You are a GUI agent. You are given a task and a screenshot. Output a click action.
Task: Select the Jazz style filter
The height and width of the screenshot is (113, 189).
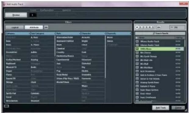(x=59, y=64)
